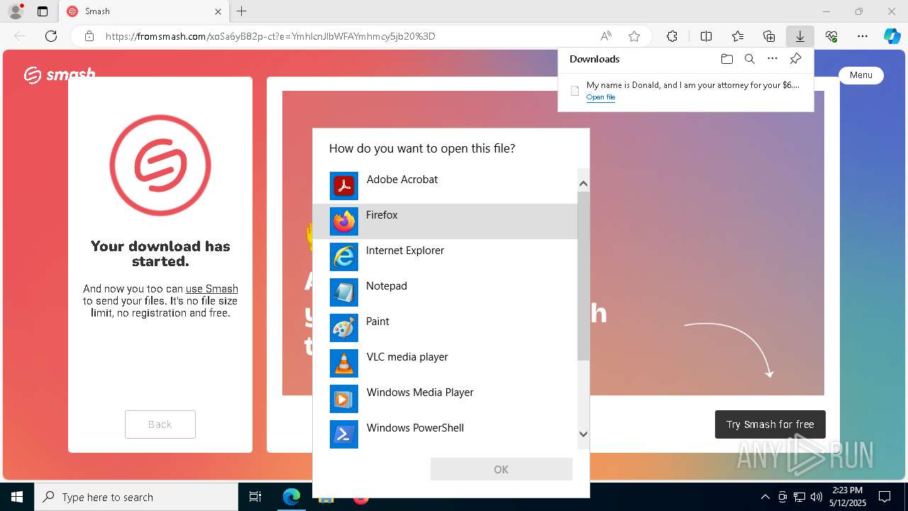Choose Paint option
Image resolution: width=908 pixels, height=511 pixels.
point(445,328)
